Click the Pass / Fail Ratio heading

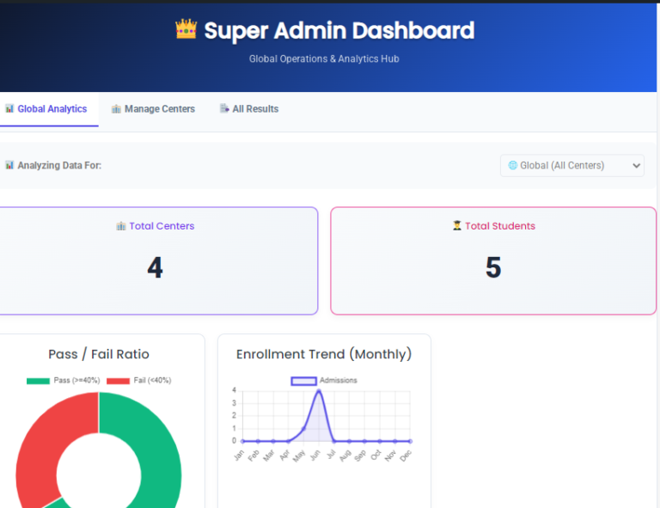pyautogui.click(x=99, y=354)
